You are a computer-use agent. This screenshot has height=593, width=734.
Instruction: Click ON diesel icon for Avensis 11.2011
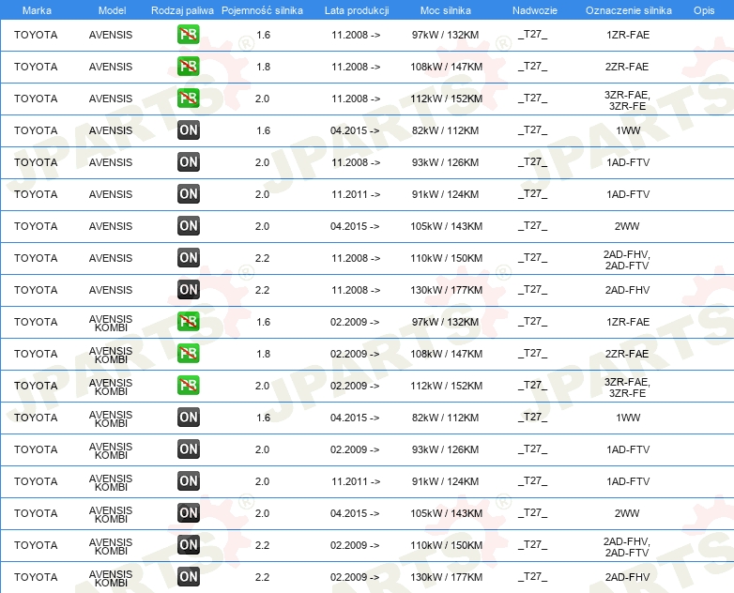188,194
